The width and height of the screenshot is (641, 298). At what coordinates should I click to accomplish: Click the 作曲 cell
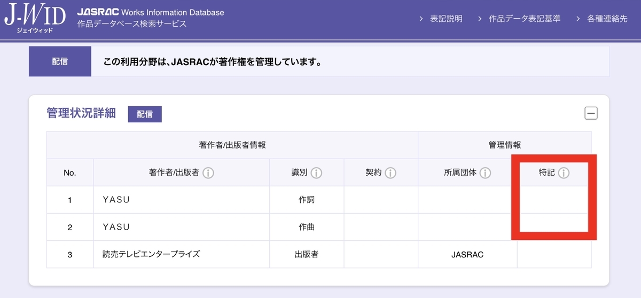coord(307,227)
